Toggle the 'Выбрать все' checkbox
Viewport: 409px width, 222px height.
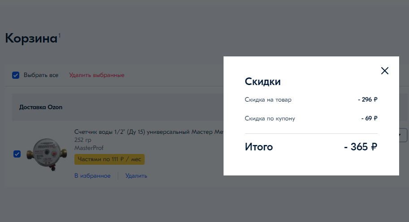[16, 75]
